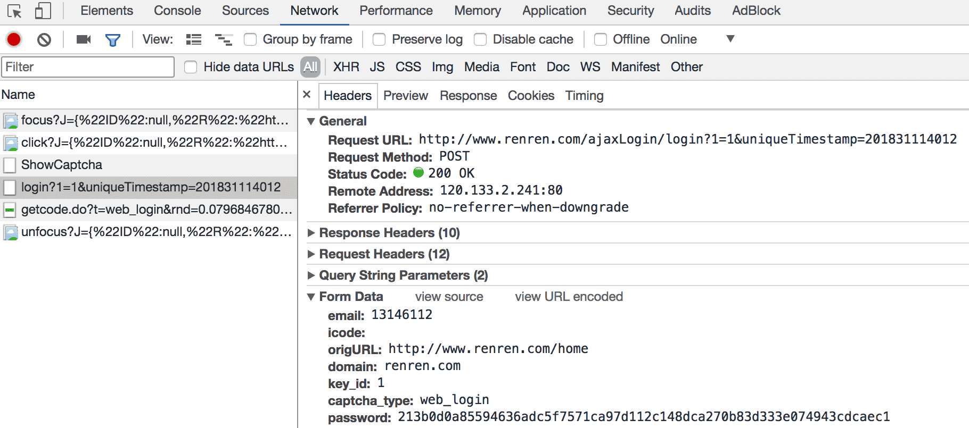Enable the Disable cache checkbox
The height and width of the screenshot is (428, 969).
[480, 39]
